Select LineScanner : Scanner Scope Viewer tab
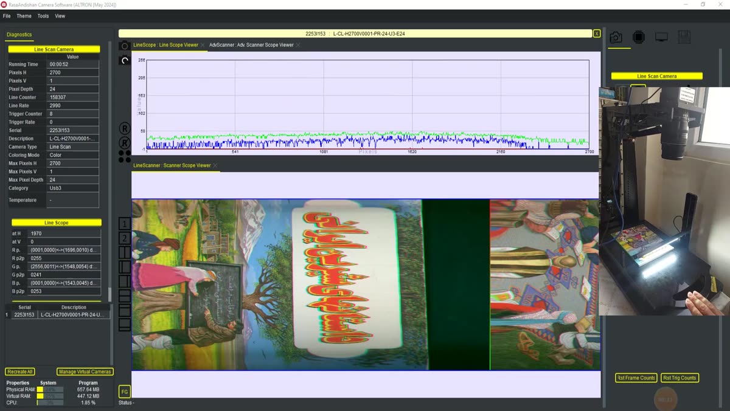Viewport: 730px width, 411px height. click(x=172, y=165)
